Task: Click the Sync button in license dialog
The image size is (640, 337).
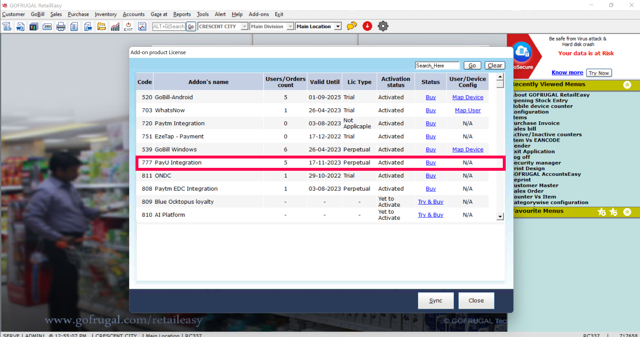Action: click(435, 301)
